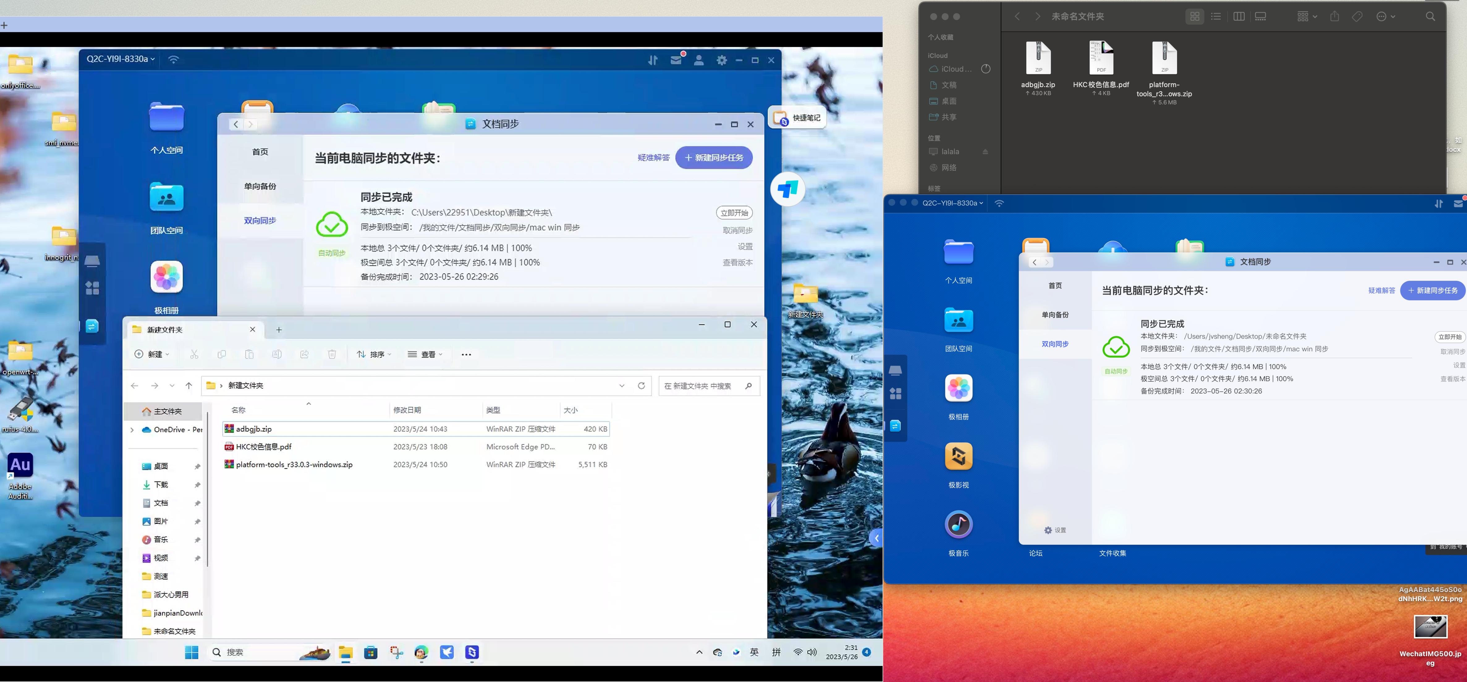
Task: Launch 极影视 app on Mac client
Action: [x=958, y=457]
